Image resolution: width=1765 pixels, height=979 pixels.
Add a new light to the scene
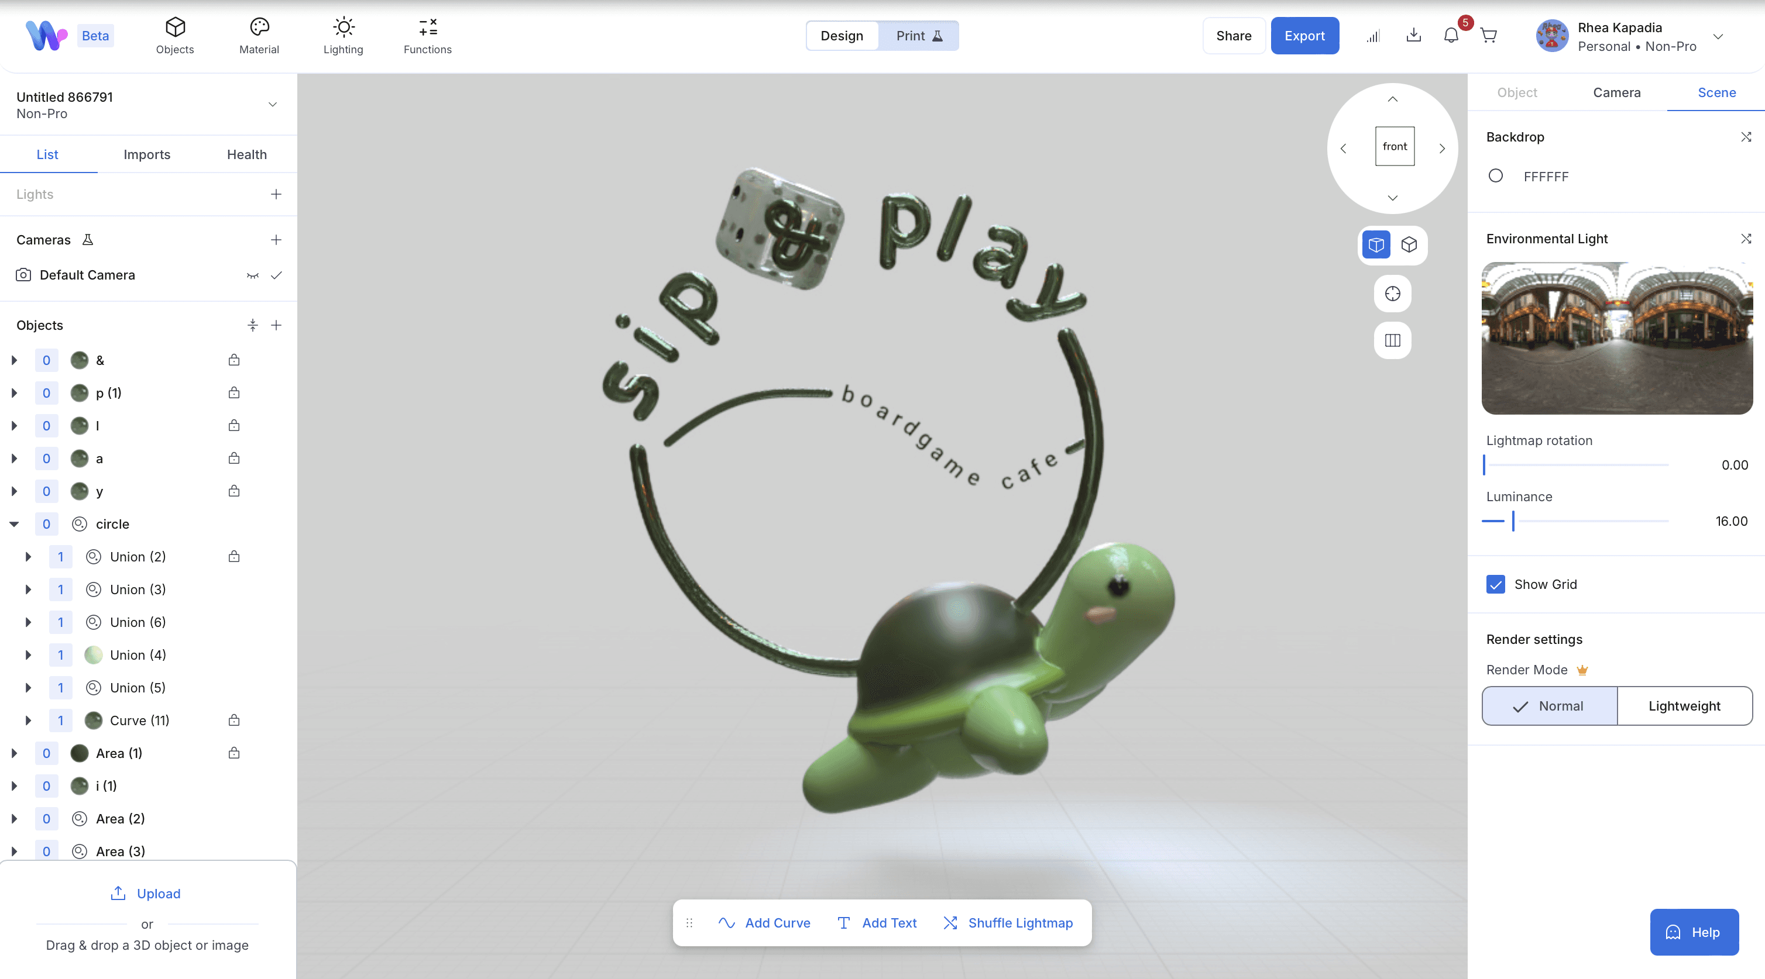[x=276, y=194]
